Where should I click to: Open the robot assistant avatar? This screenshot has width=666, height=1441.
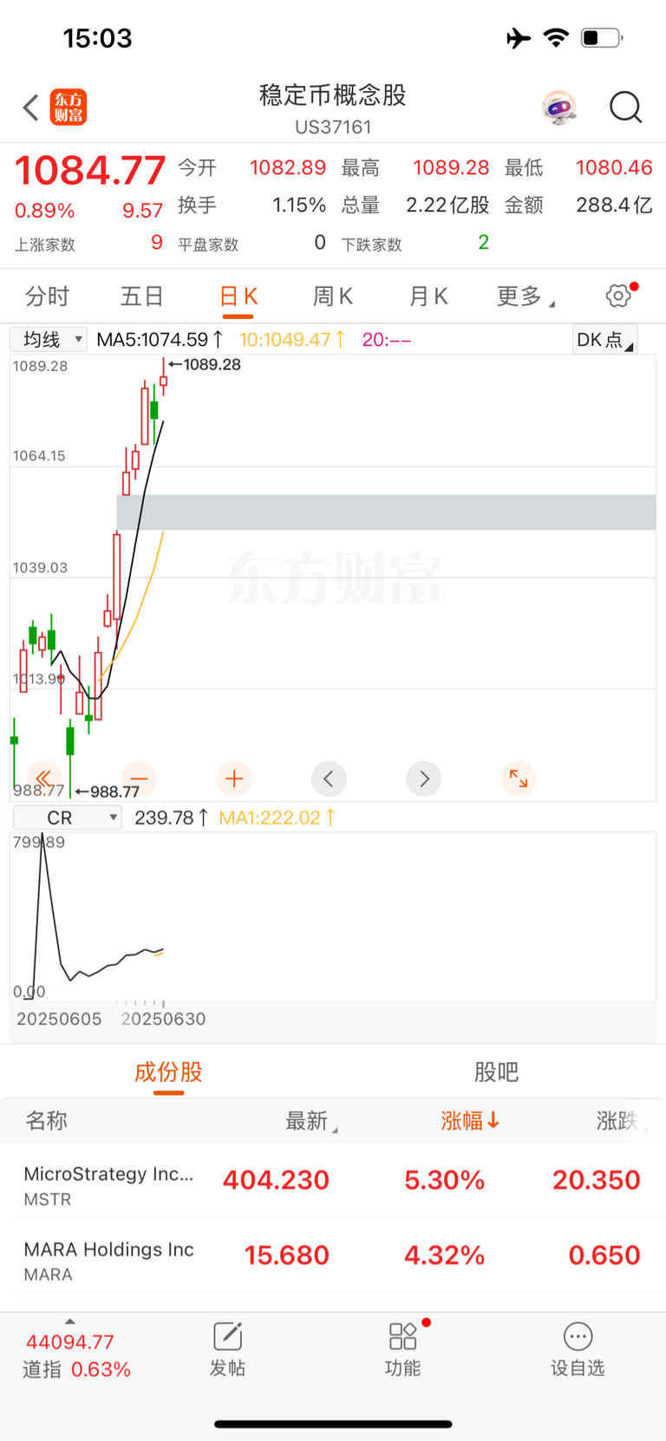pos(559,108)
